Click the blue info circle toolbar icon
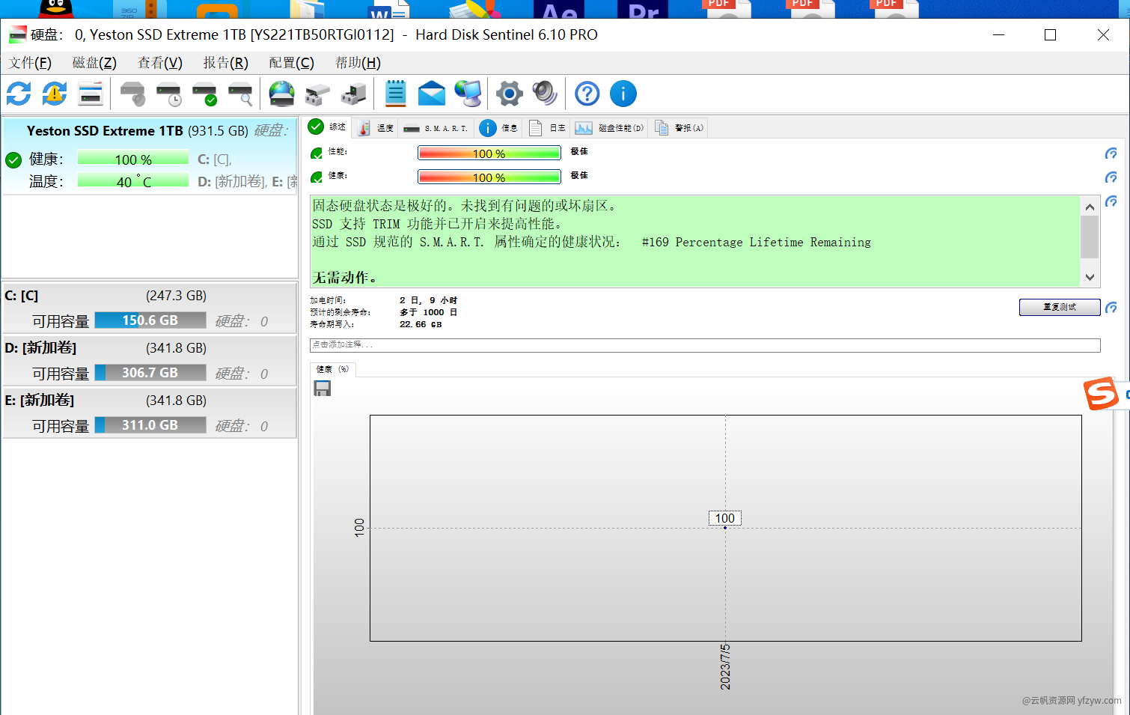Viewport: 1130px width, 715px height. pos(623,94)
